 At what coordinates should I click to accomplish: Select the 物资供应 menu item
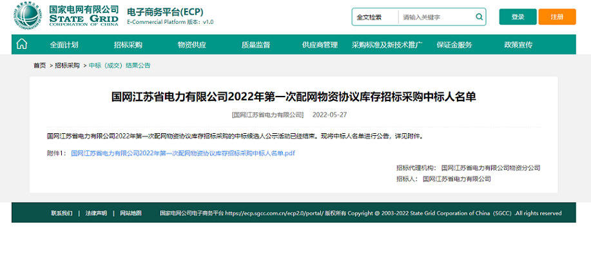pyautogui.click(x=192, y=44)
